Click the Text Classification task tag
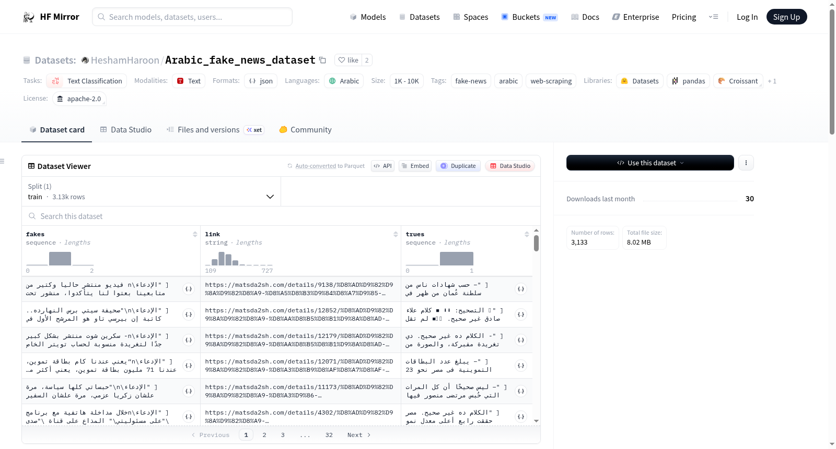Viewport: 836px width, 449px height. click(87, 81)
